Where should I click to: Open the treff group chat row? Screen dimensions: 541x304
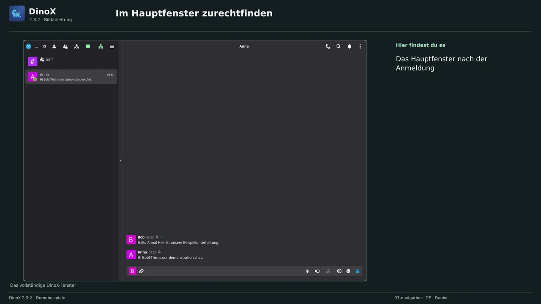tap(71, 62)
